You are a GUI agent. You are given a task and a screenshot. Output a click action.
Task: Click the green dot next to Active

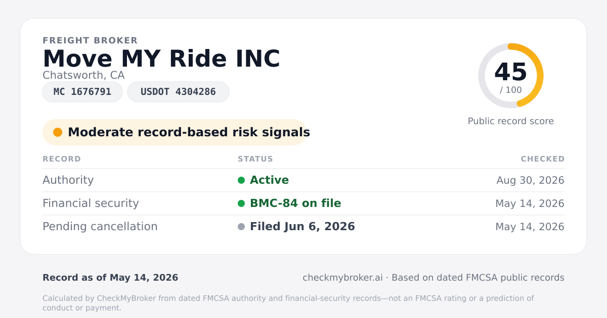pyautogui.click(x=241, y=180)
